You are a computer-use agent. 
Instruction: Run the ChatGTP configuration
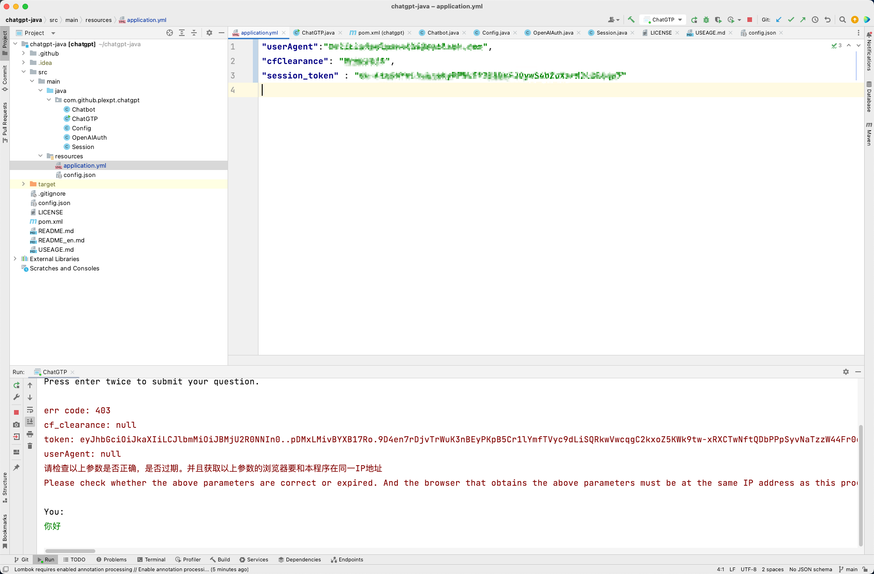tap(694, 20)
